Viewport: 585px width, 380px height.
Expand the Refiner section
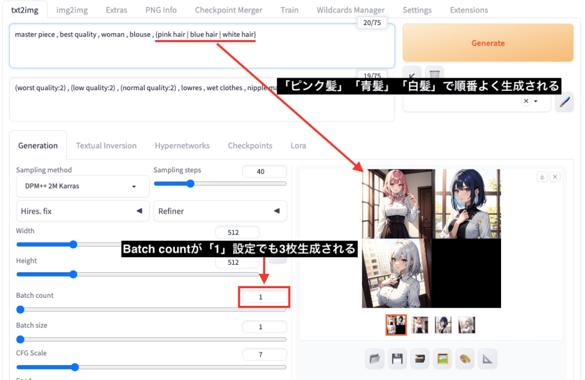pos(220,211)
